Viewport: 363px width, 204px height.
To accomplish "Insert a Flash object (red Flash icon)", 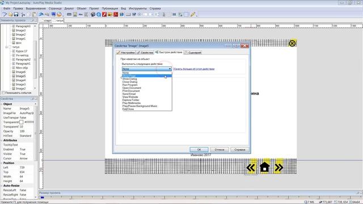I will [104, 15].
